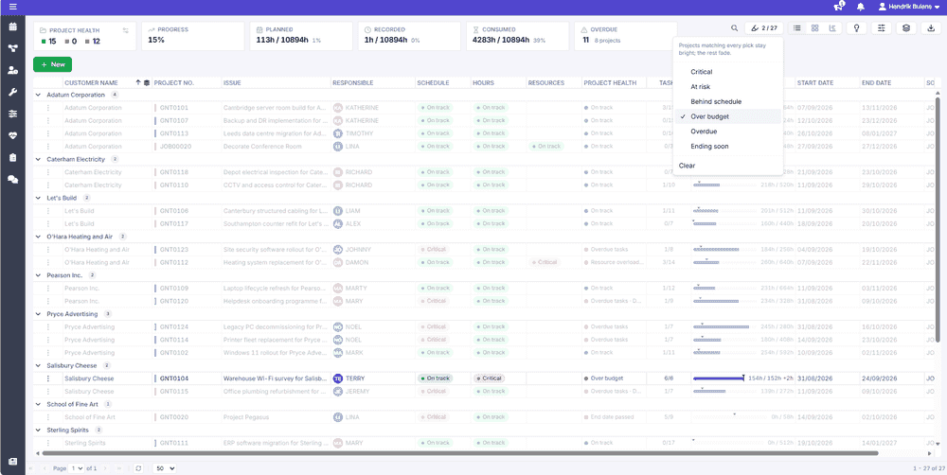Sort by the Start Date column header

point(815,82)
